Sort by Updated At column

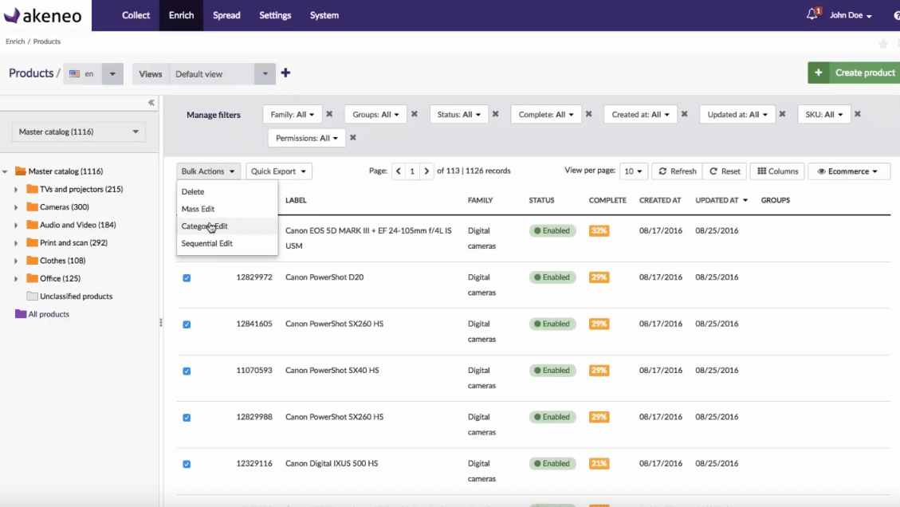pyautogui.click(x=721, y=200)
